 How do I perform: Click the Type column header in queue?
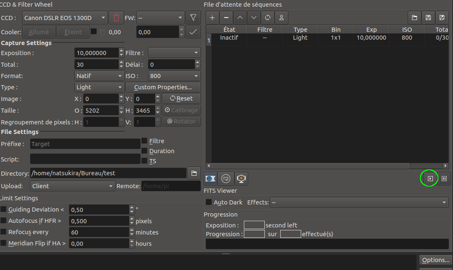click(300, 29)
